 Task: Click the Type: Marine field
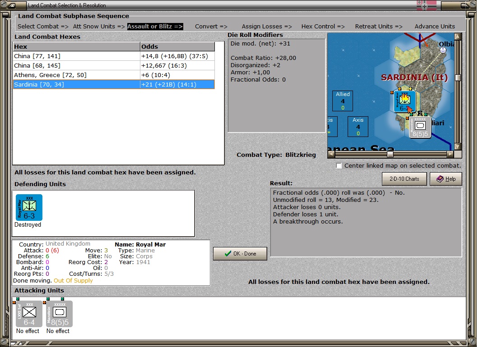(x=136, y=251)
